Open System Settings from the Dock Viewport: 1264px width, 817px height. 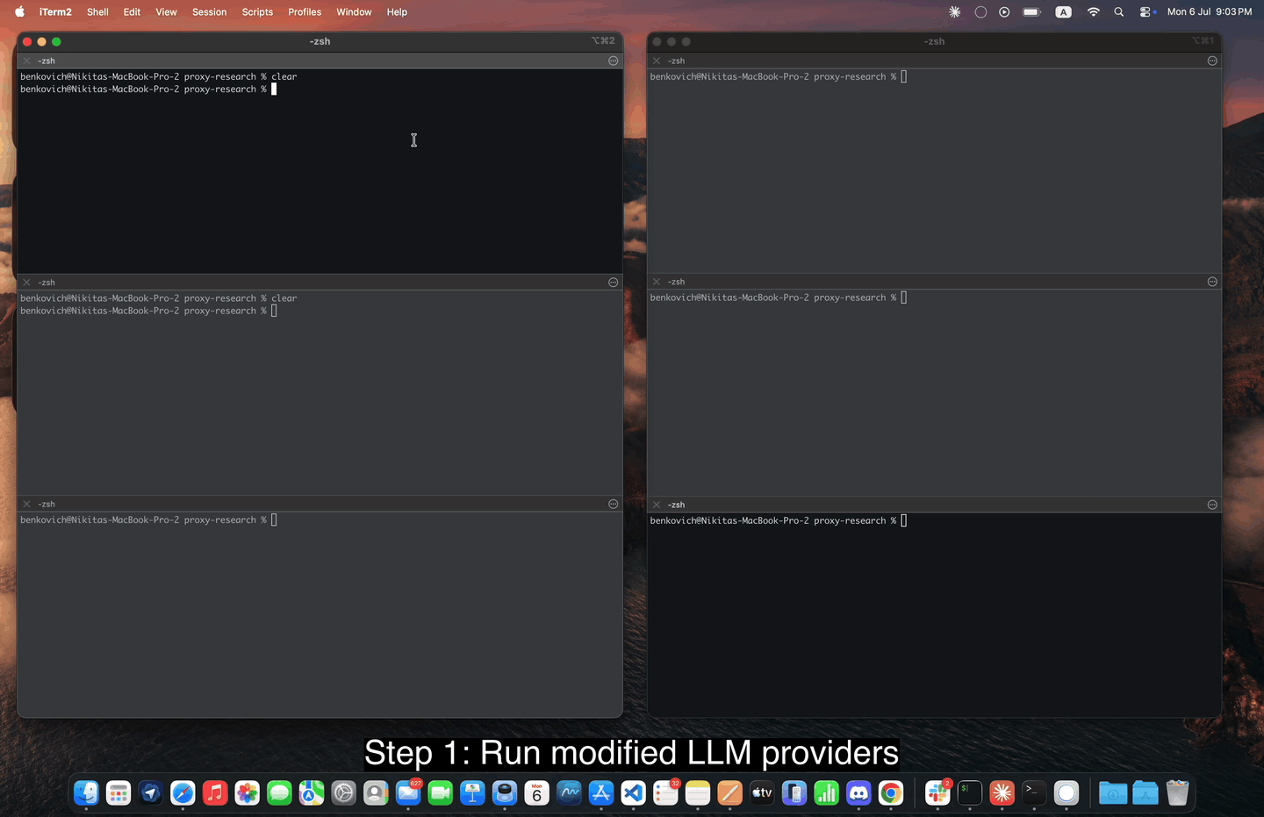click(344, 793)
